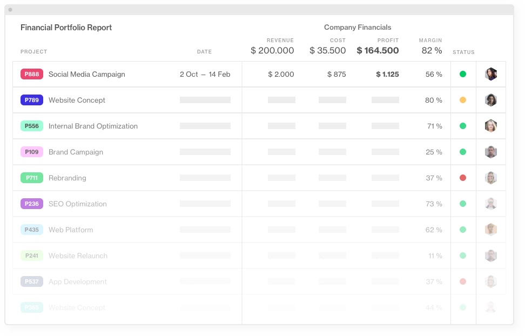Viewport: 525px width, 336px height.
Task: Click the Financial Portfolio Report title
Action: pyautogui.click(x=66, y=28)
